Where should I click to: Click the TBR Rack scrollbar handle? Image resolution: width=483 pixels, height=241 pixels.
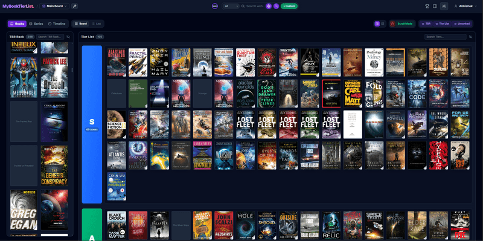(x=72, y=70)
